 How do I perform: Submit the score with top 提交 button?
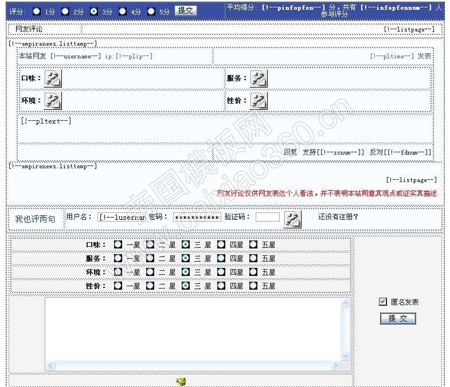[186, 11]
